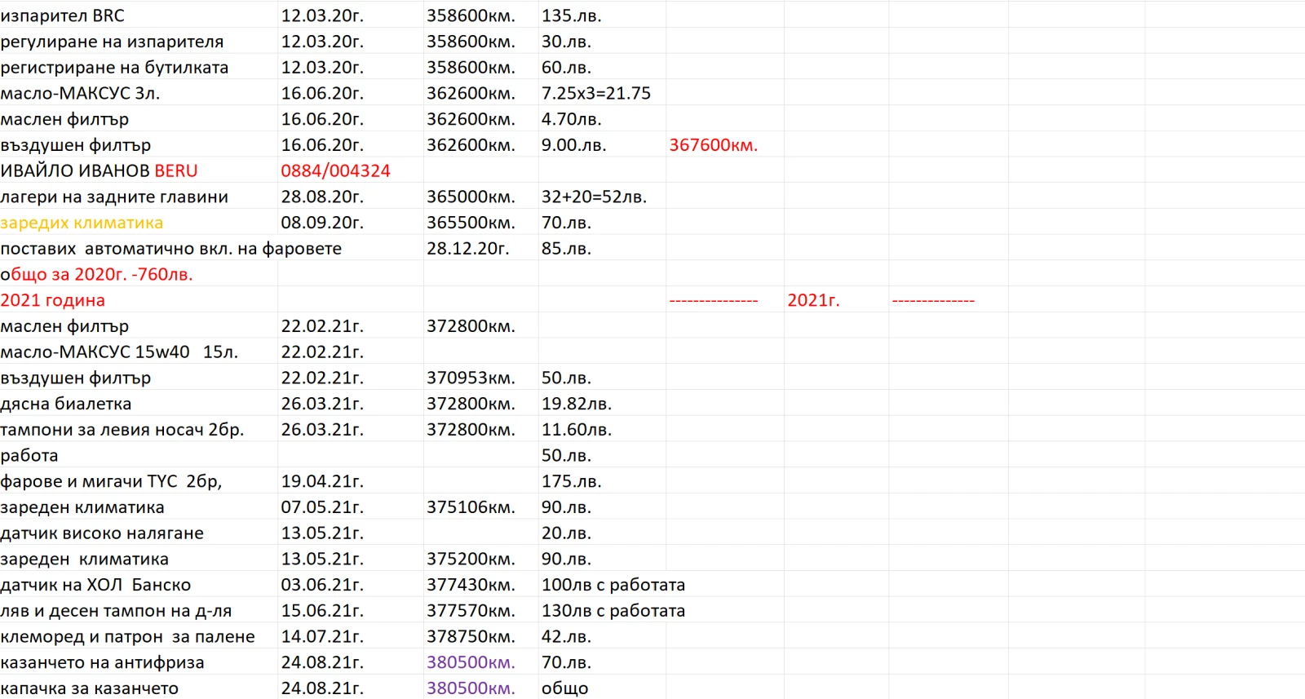Select the "7.25x3=21.75" price cell
1305x699 pixels.
coord(596,94)
